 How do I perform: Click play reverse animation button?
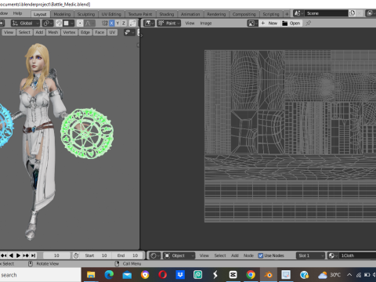(x=11, y=255)
